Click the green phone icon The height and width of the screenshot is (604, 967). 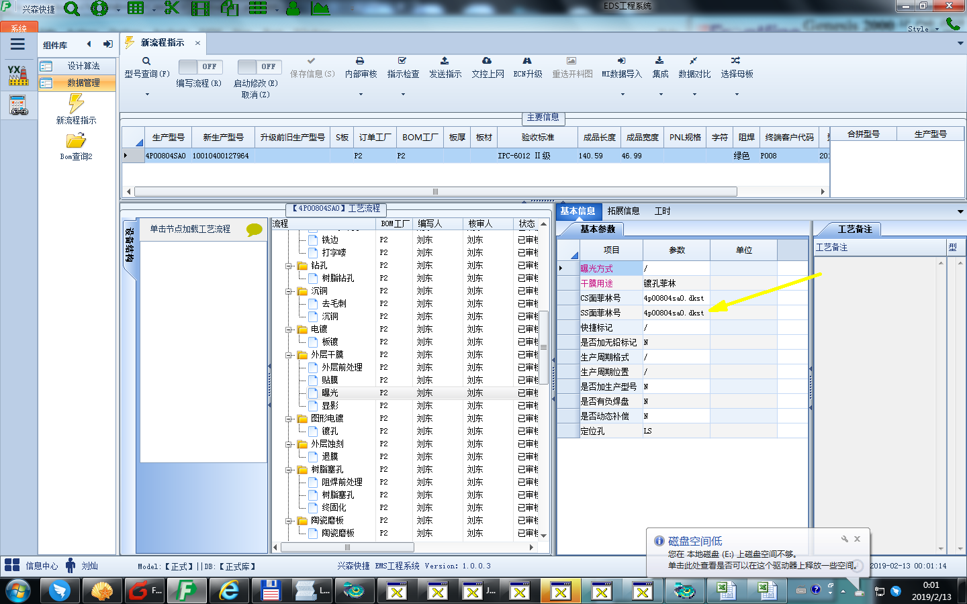pos(953,23)
